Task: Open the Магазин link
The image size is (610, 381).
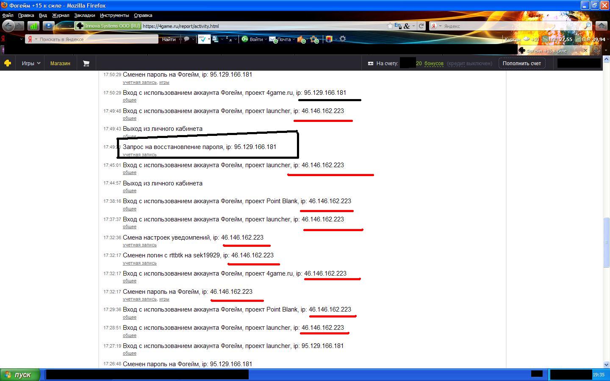Action: 60,63
